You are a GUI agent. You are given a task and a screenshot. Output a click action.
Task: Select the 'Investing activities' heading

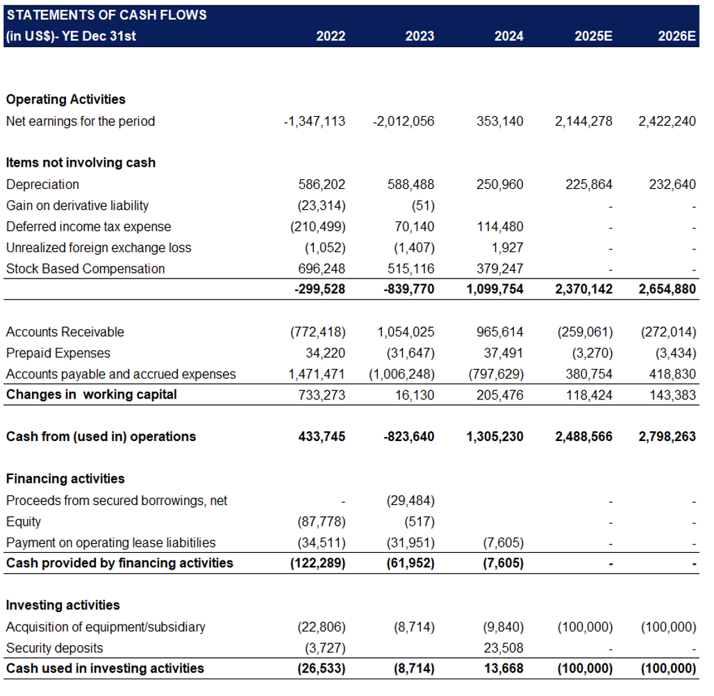[63, 606]
